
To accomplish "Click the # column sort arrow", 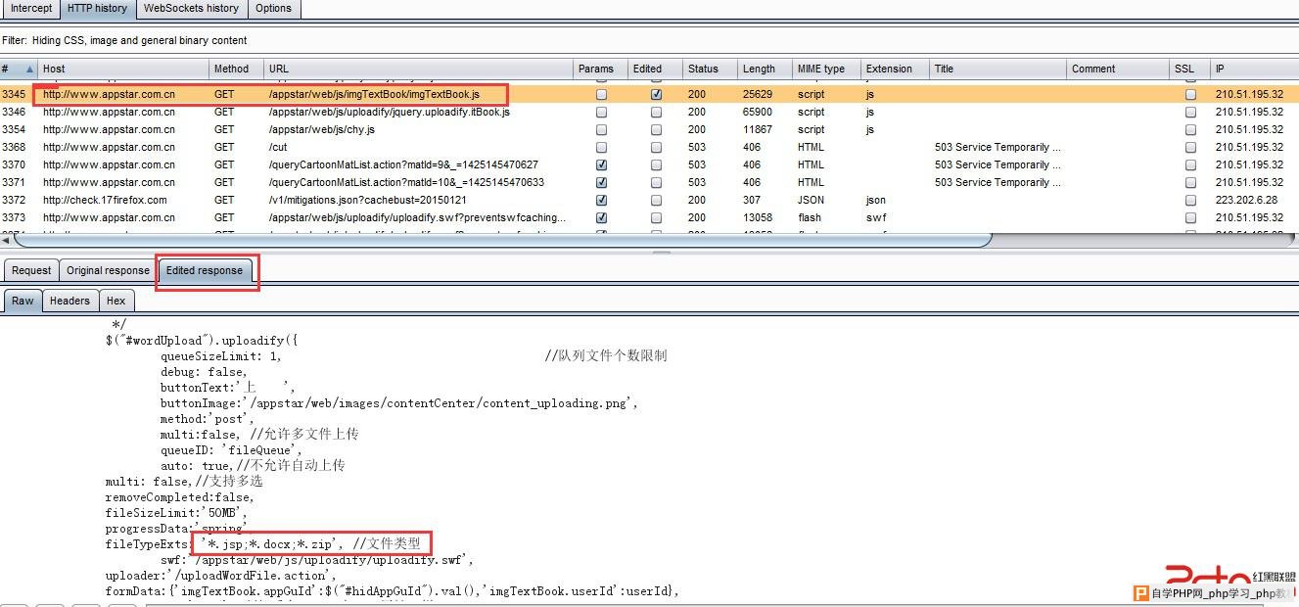I will (29, 69).
